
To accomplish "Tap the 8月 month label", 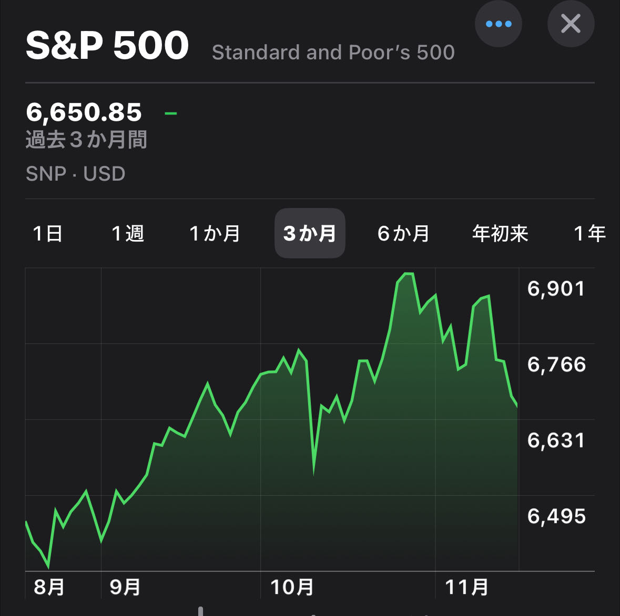I will point(49,587).
